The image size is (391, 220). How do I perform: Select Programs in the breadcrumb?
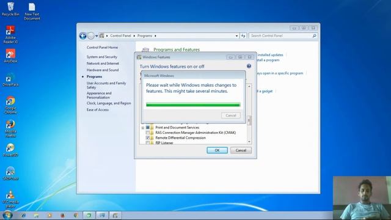pyautogui.click(x=145, y=35)
